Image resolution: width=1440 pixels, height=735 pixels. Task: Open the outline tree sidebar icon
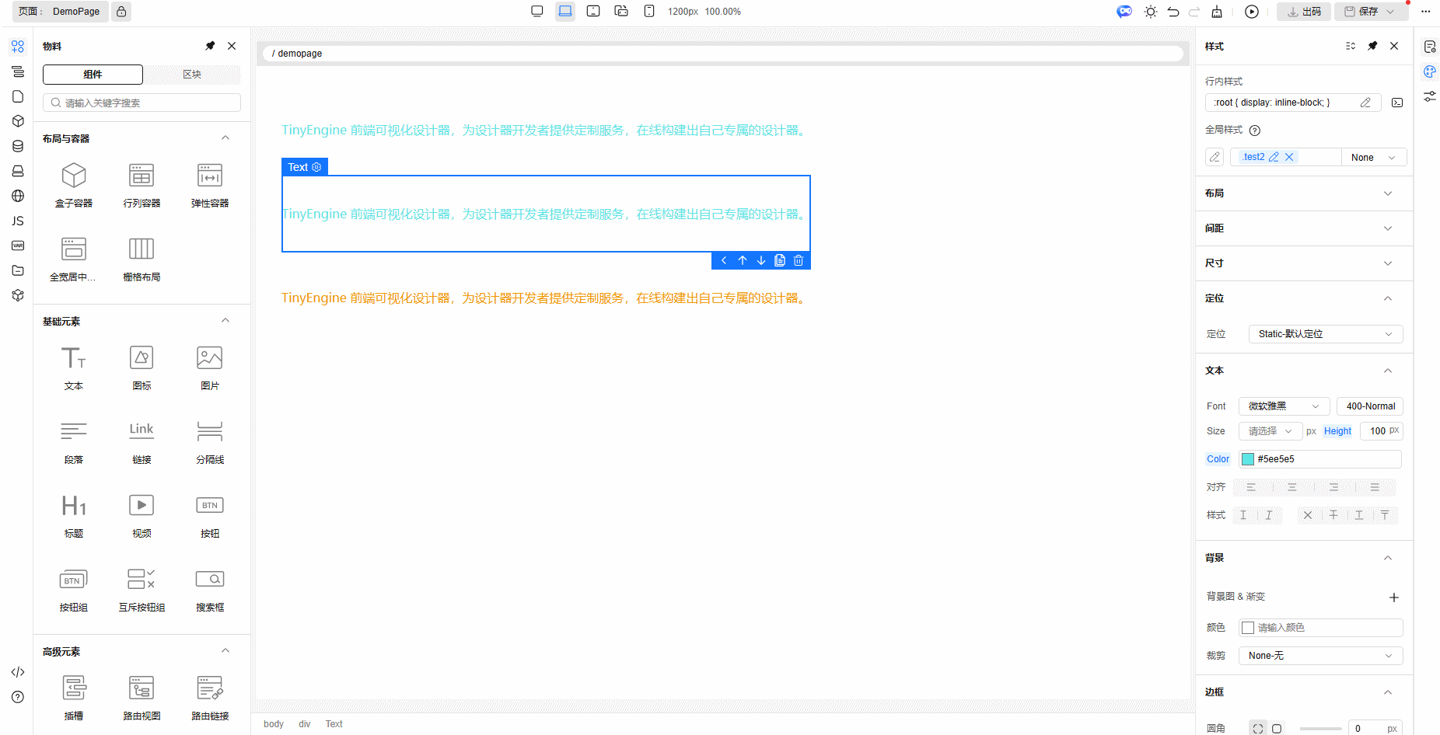pos(18,71)
